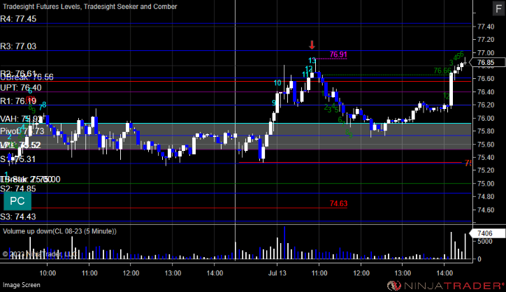The width and height of the screenshot is (506, 292).
Task: Click the Jul 13 date label
Action: 277,273
